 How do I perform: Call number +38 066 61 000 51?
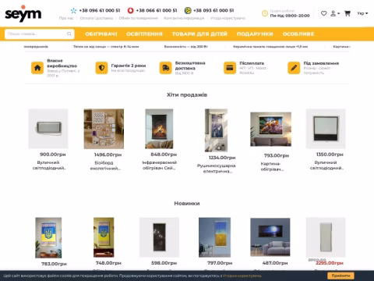point(157,11)
